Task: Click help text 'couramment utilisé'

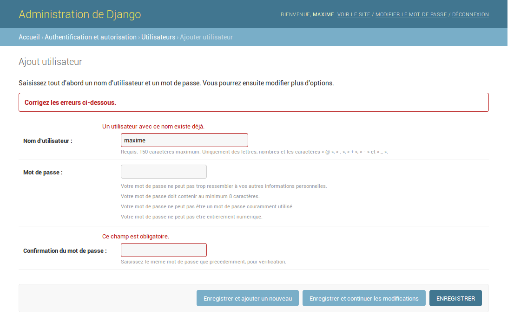Action: 207,206
